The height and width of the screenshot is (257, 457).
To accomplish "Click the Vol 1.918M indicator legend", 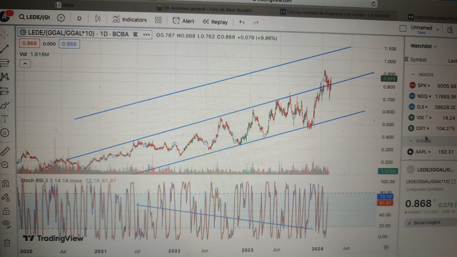I will coord(34,54).
